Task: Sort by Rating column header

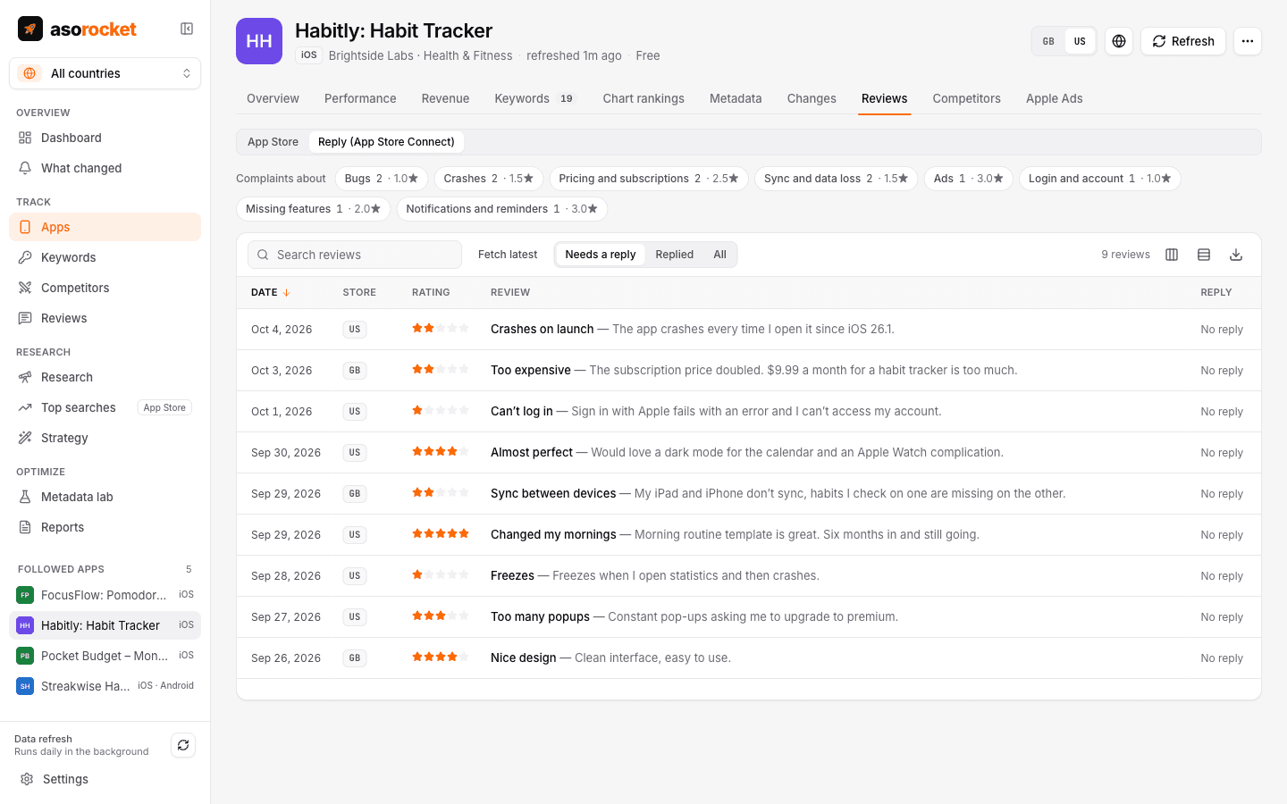Action: (431, 292)
